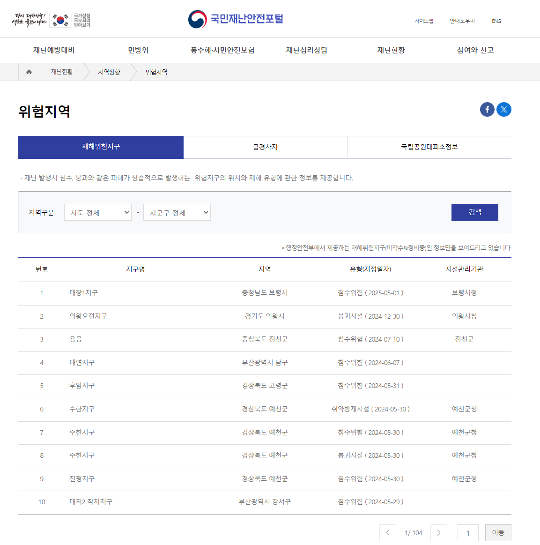Open the 안내도우미 link
Screen dimensions: 540x545
coord(462,21)
